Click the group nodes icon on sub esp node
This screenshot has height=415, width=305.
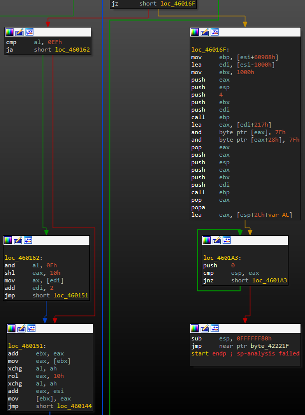point(215,328)
